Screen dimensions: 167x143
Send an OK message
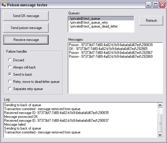(x=26, y=16)
